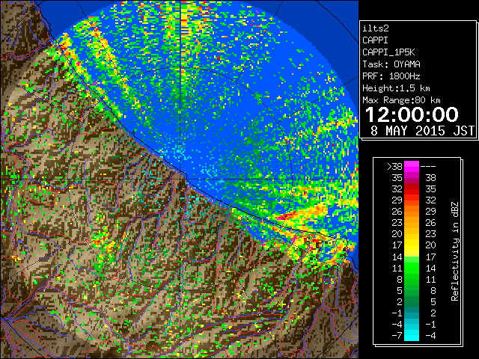This screenshot has width=479, height=359.
Task: Click the yellow band of the reflectivity scale
Action: tap(412, 246)
